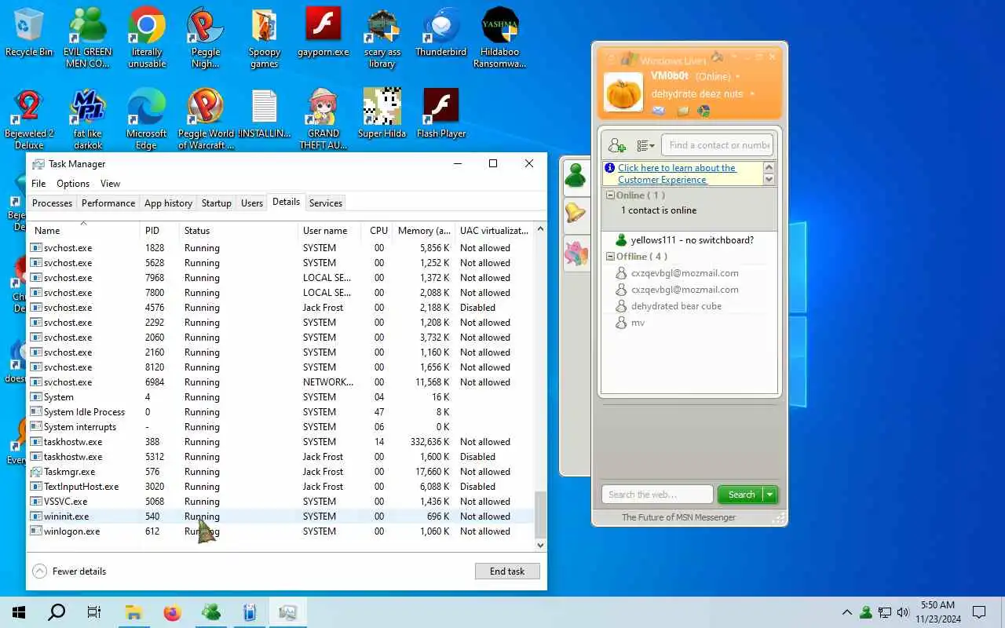Select the INSTALLIN text file icon
This screenshot has height=628, width=1005.
[x=265, y=114]
